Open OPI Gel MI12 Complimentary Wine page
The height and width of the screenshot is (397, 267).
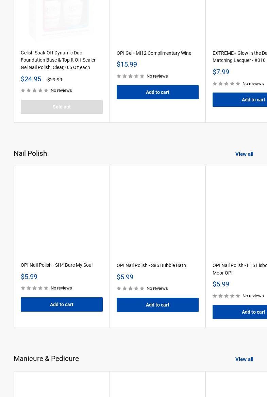tap(154, 53)
